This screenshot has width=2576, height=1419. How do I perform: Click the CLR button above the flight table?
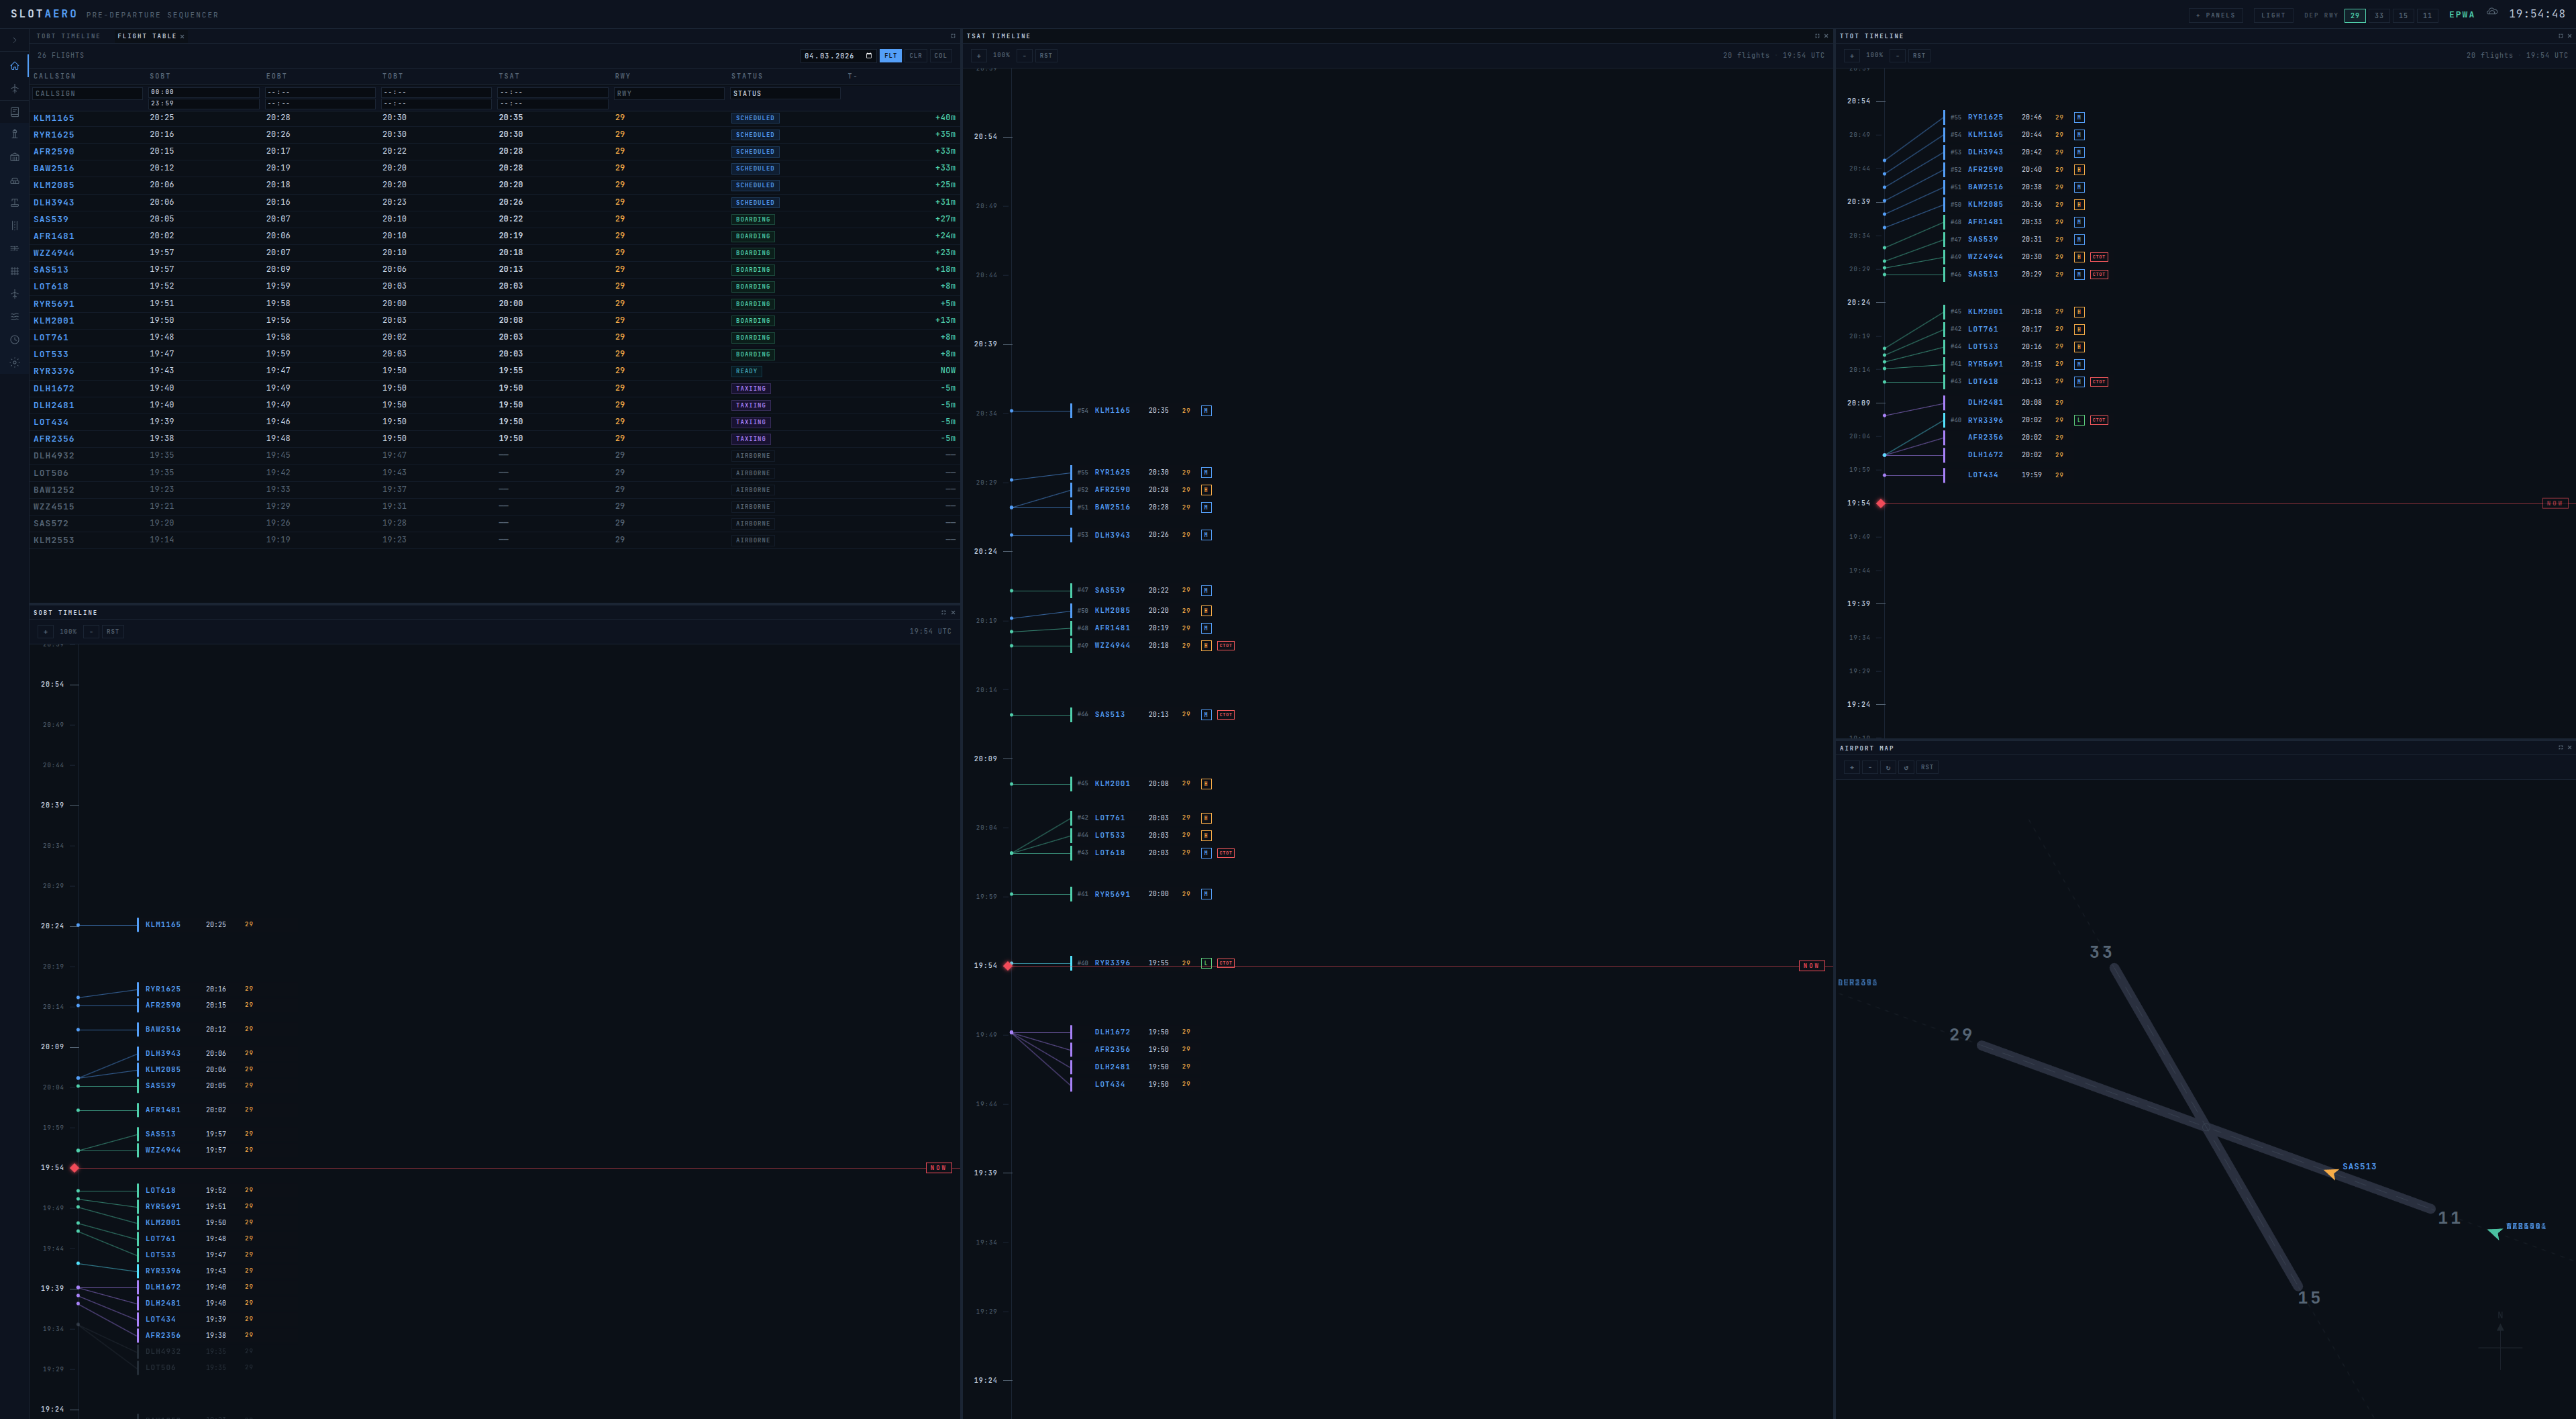click(x=916, y=56)
